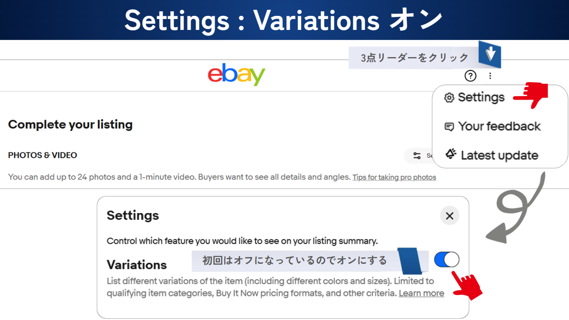The height and width of the screenshot is (320, 569).
Task: Choose Your feedback menu item
Action: point(499,126)
